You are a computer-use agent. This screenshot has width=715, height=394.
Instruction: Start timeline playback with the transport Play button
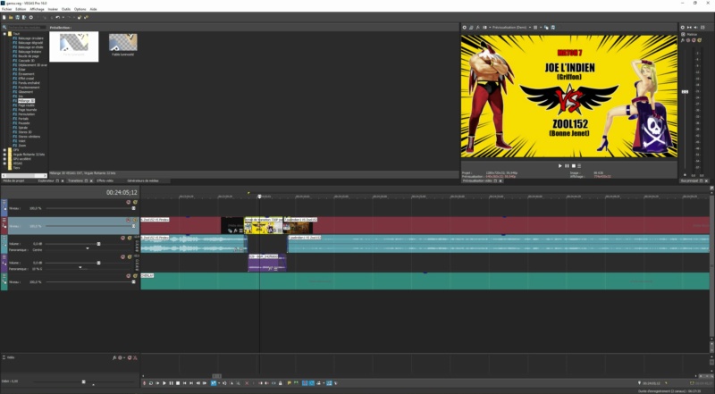pos(164,383)
